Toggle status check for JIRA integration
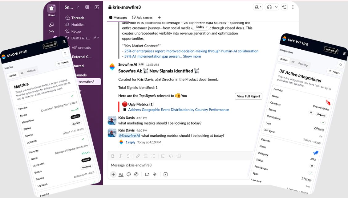 coord(310,173)
